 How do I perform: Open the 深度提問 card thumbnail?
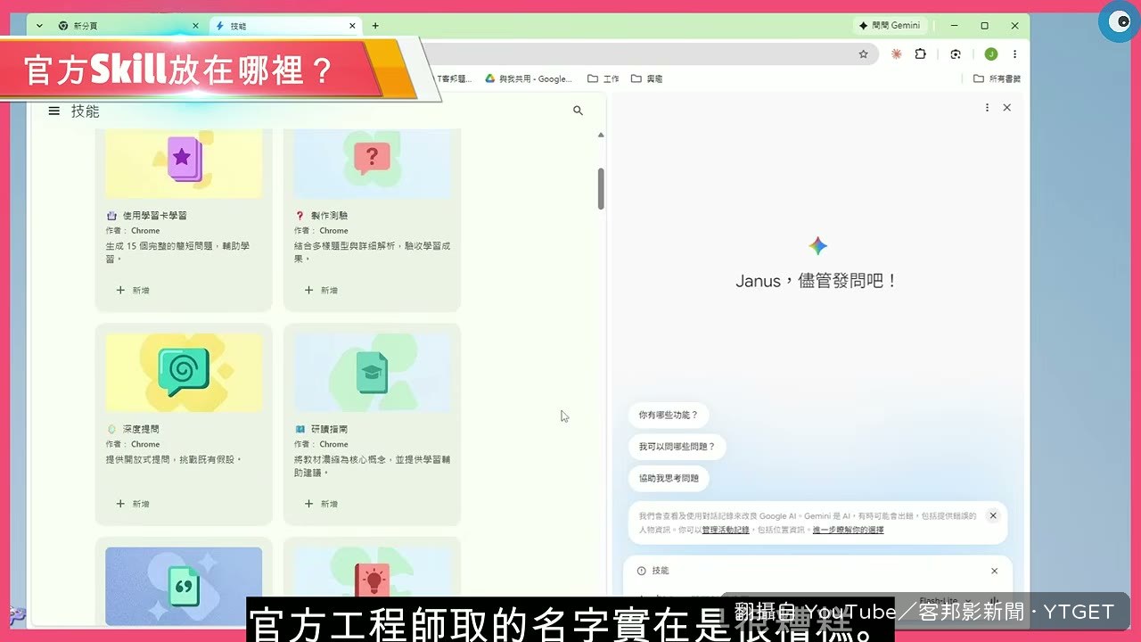[184, 373]
